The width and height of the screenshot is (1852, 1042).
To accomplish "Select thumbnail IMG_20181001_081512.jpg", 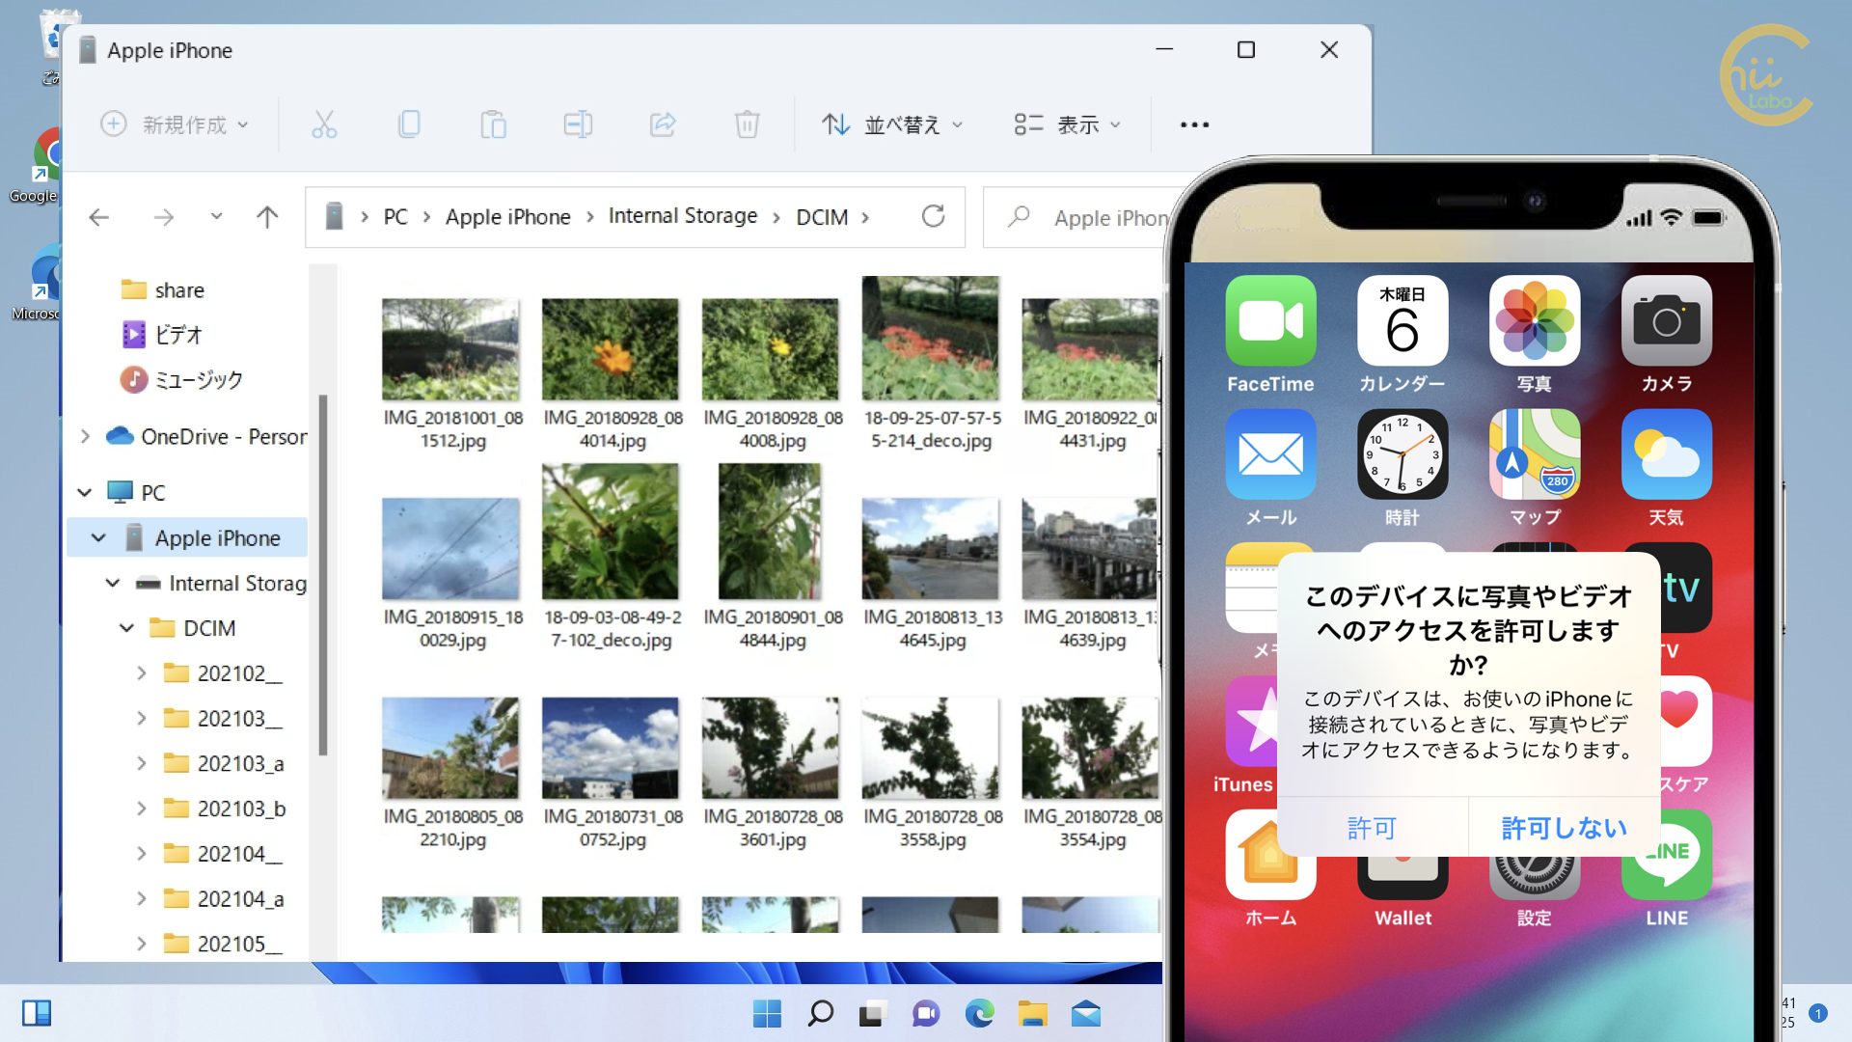I will (x=450, y=349).
